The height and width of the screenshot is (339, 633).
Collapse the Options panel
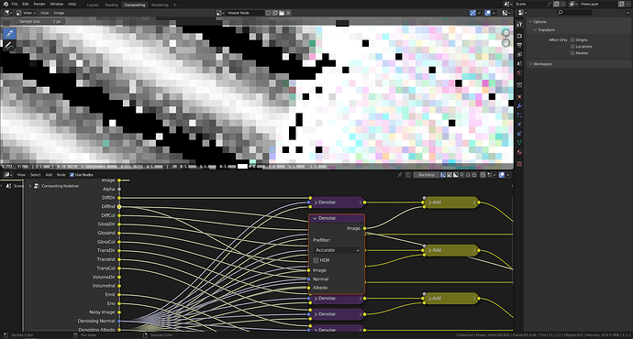pyautogui.click(x=530, y=22)
